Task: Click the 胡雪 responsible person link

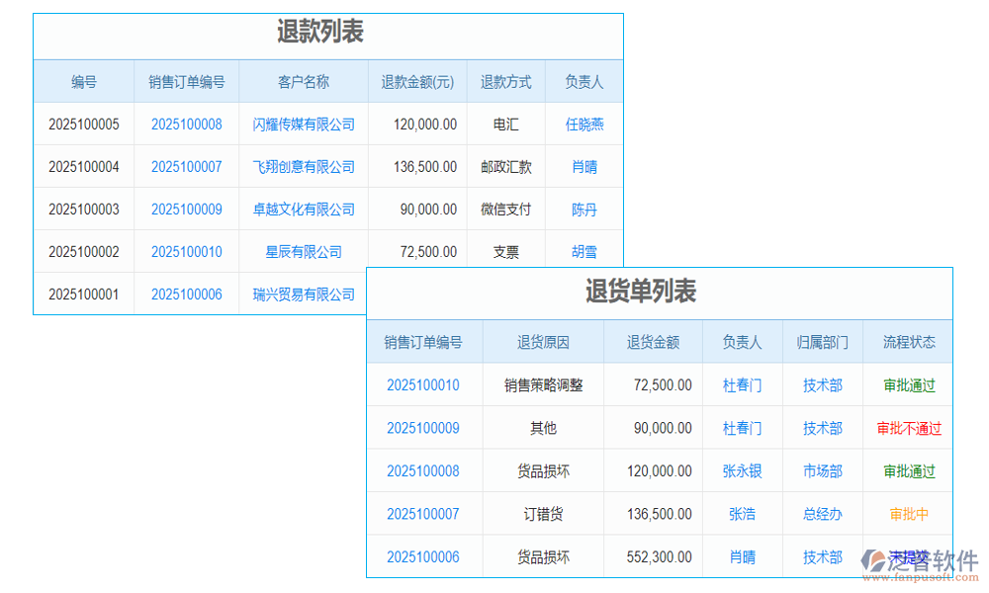Action: pos(584,251)
